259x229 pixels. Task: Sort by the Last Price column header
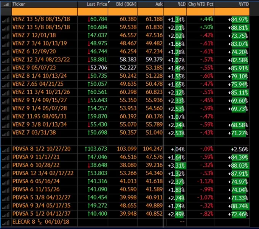(x=93, y=4)
